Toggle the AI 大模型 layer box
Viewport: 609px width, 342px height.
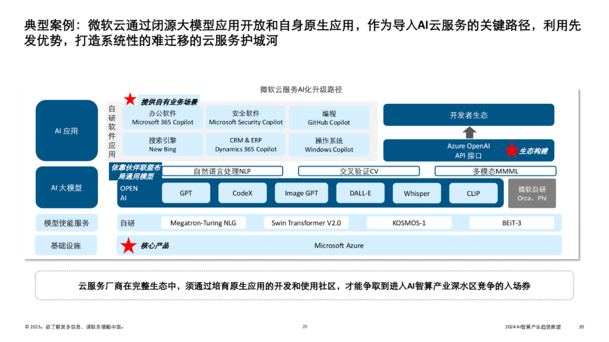click(x=66, y=187)
